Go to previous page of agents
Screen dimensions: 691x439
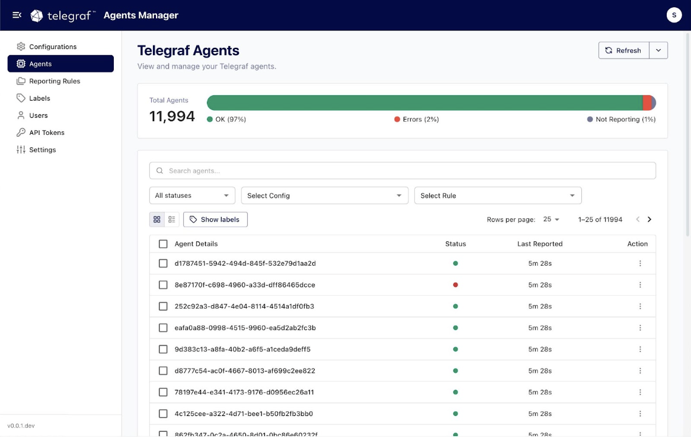point(638,220)
